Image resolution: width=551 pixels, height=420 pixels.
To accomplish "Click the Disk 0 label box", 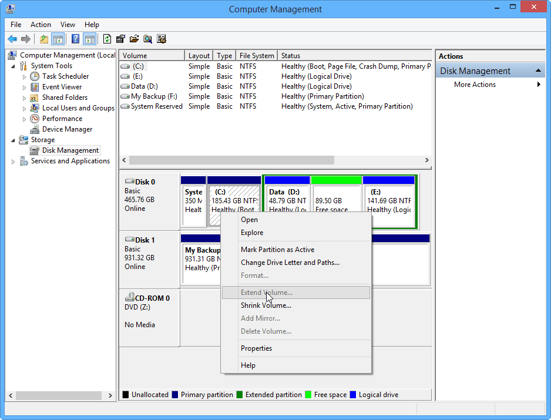I will tap(149, 201).
